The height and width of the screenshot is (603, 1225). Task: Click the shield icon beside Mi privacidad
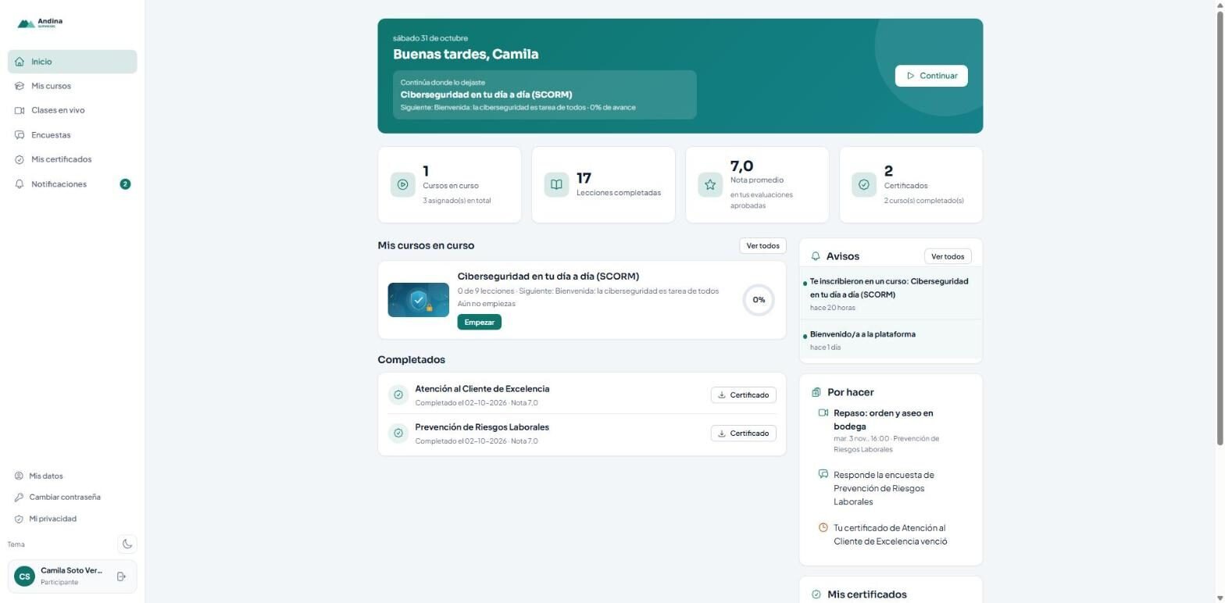[x=19, y=519]
